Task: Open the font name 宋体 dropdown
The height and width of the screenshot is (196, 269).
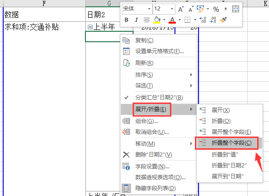Action: point(149,9)
